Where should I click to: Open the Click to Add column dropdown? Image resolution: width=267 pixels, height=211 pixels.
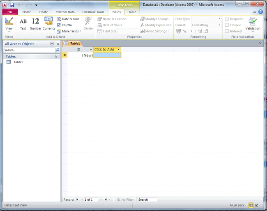[x=119, y=50]
